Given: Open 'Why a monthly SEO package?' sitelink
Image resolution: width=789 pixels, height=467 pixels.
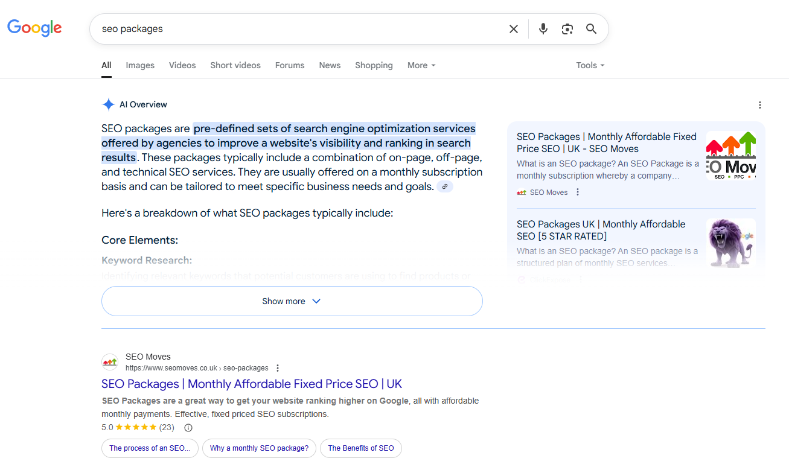Looking at the screenshot, I should 259,448.
